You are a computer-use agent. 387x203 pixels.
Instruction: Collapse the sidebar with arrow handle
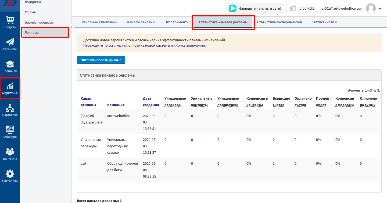(x=72, y=27)
